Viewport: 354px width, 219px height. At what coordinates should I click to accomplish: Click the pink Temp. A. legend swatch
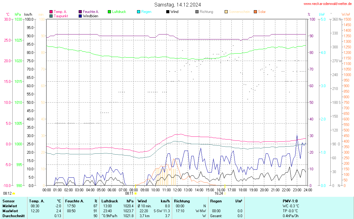point(51,12)
